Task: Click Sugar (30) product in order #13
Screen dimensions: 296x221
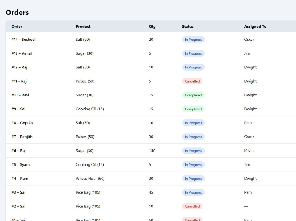Action: 85,53
